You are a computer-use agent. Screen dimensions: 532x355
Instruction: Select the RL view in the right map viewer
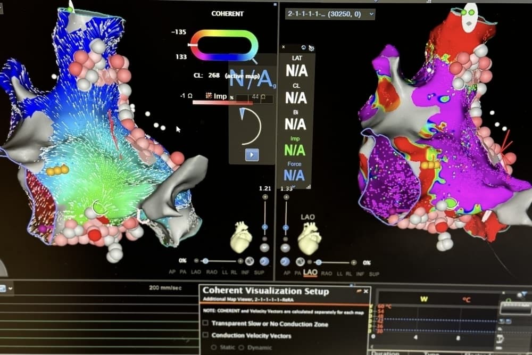coord(349,274)
